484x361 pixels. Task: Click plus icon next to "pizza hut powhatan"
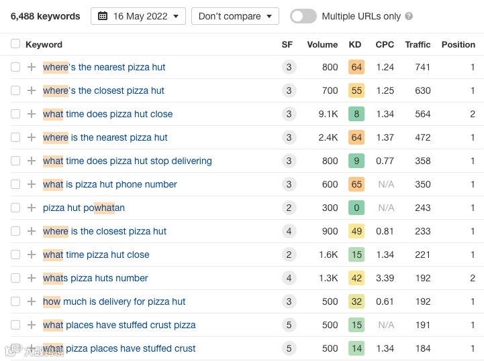(x=32, y=208)
